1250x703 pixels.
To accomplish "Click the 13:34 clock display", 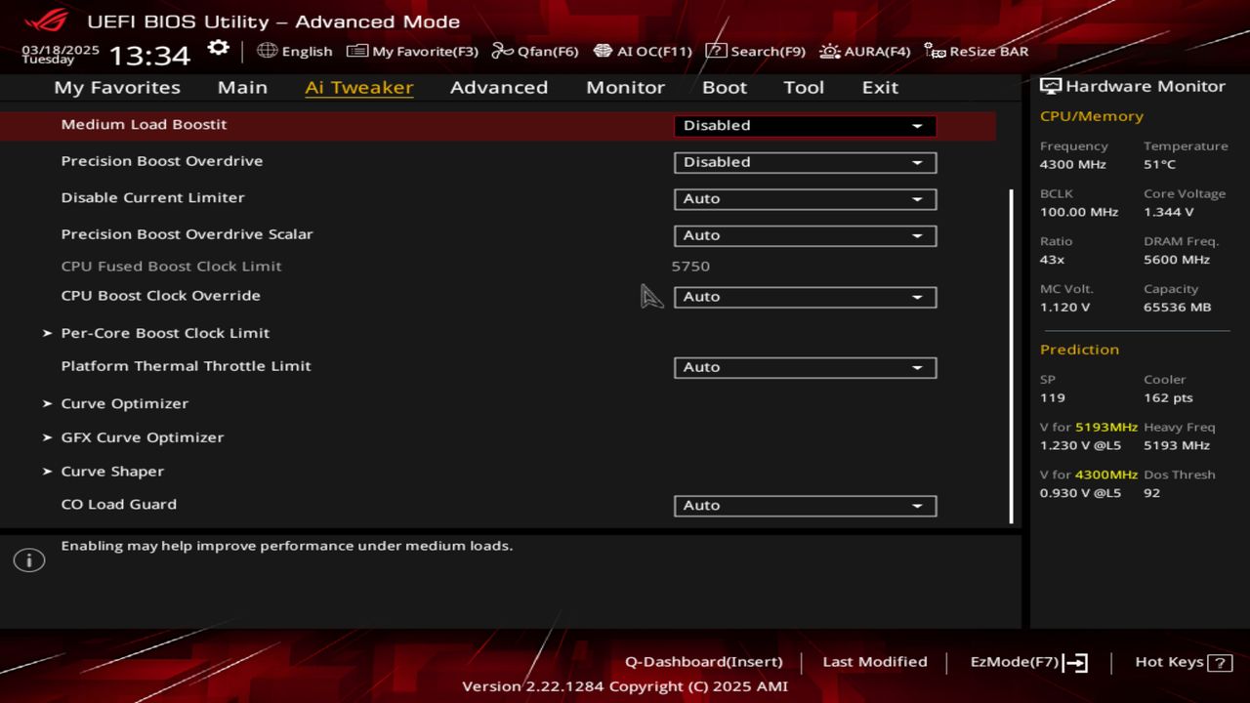I will [149, 56].
